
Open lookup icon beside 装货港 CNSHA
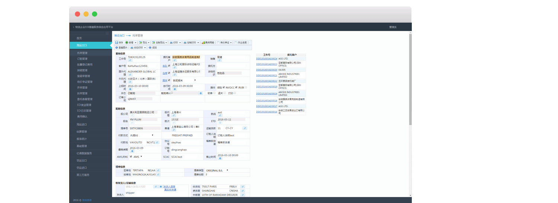[243, 191]
